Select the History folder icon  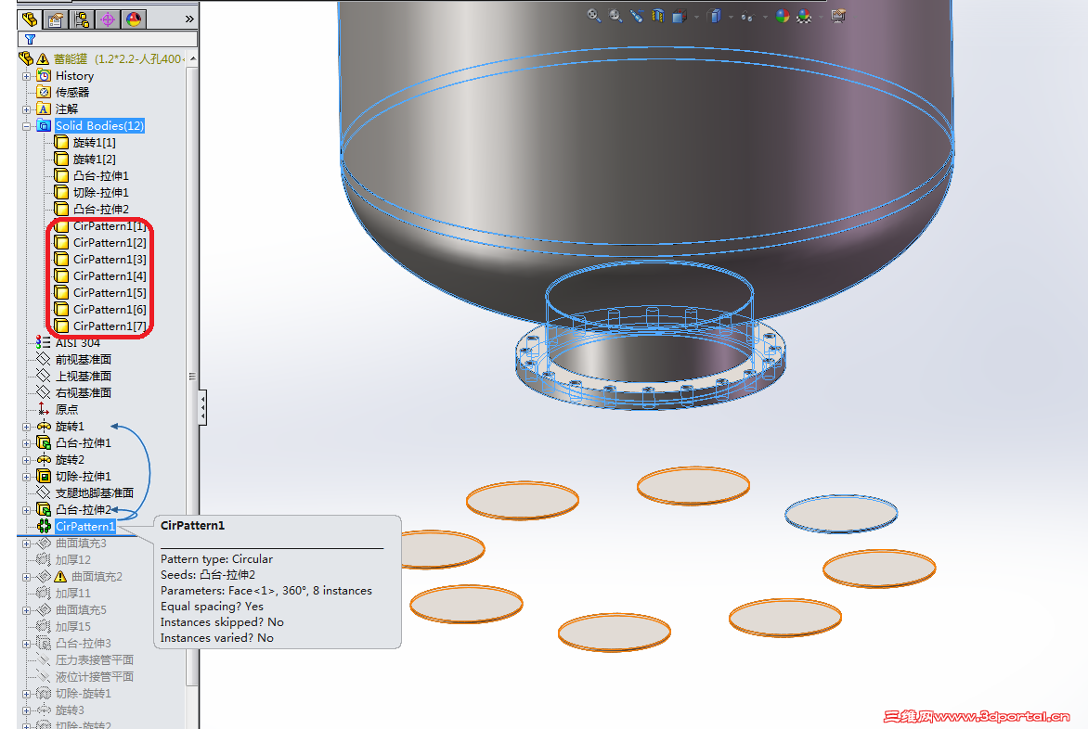point(44,75)
